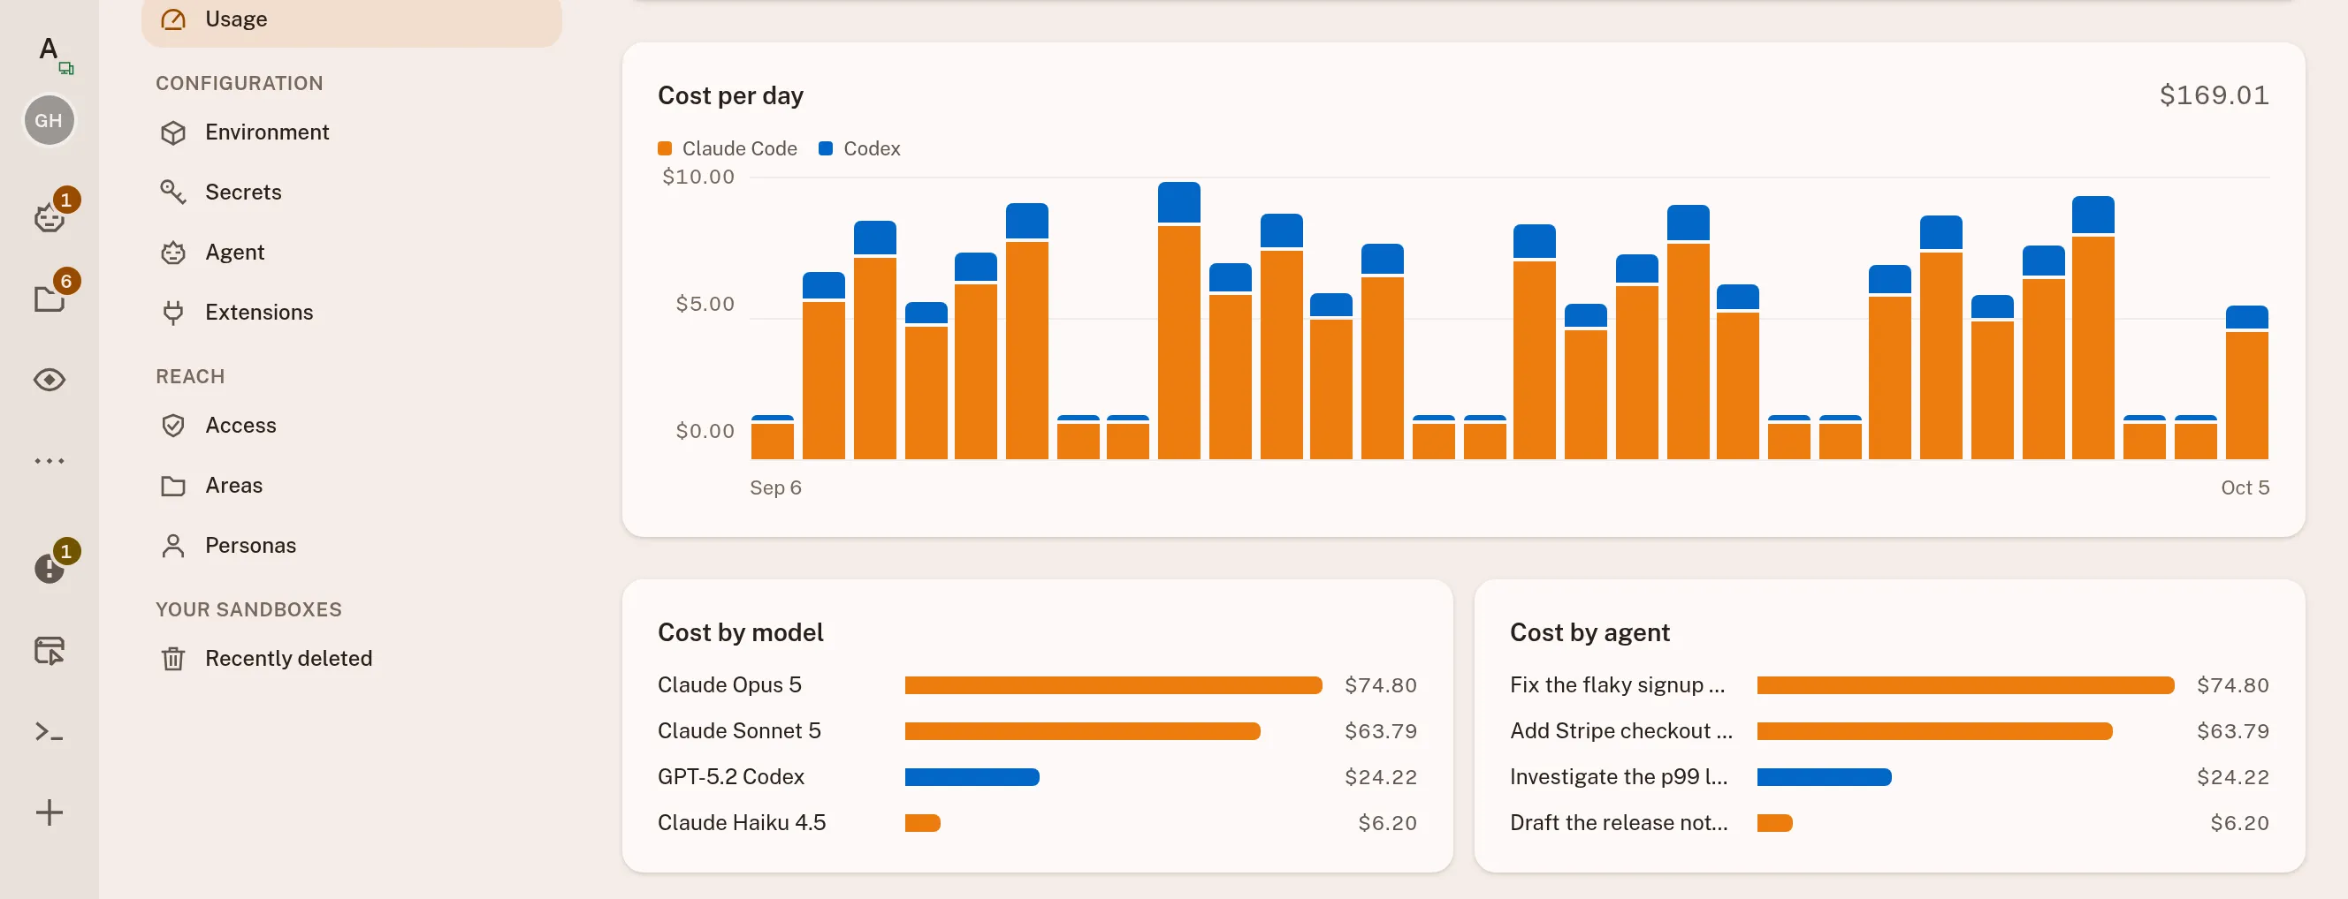Click the GPT-5.2 Codex row label
This screenshot has width=2348, height=899.
(731, 777)
